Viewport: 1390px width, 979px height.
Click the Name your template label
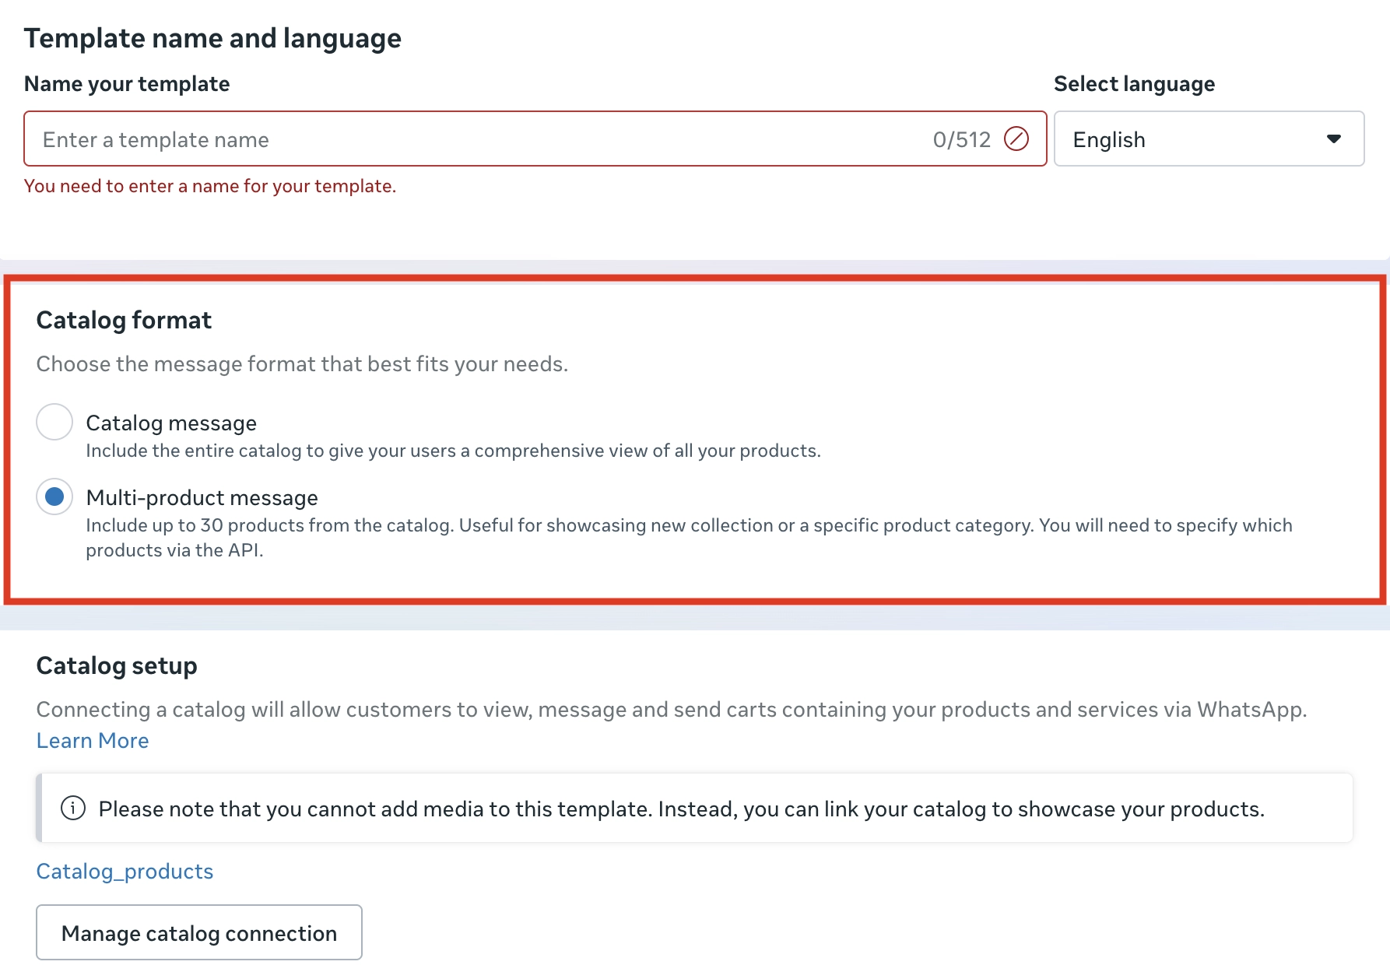pyautogui.click(x=127, y=84)
